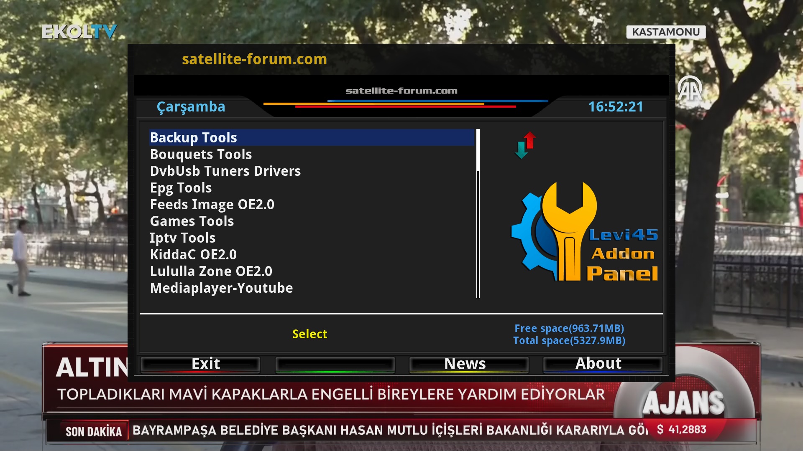Open Bouquets Tools from the list
803x451 pixels.
pyautogui.click(x=312, y=154)
